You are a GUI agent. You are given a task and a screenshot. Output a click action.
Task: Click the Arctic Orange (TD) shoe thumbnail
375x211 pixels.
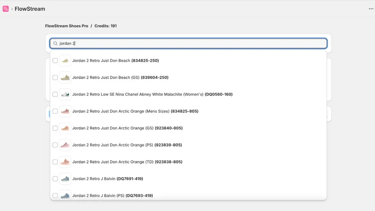(x=65, y=162)
